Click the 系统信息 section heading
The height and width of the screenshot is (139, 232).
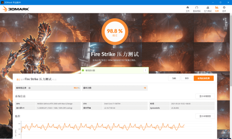20,96
